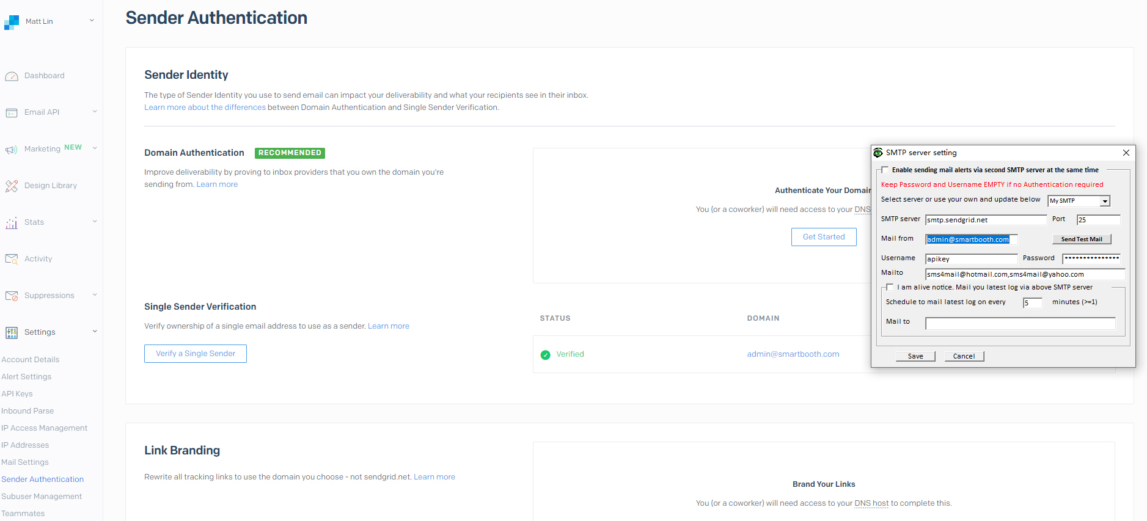Open 'Learn more about the differences' link

point(205,107)
